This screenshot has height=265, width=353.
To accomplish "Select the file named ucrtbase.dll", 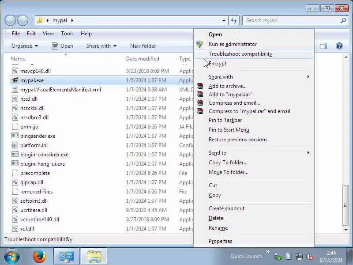I will coord(34,210).
